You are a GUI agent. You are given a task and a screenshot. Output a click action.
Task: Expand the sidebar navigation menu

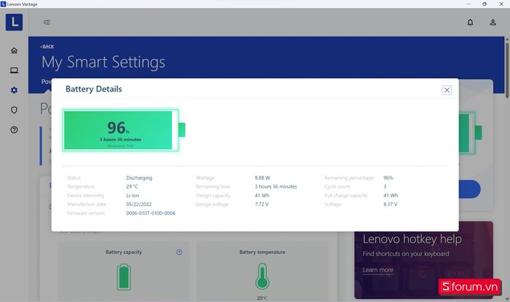[x=47, y=23]
